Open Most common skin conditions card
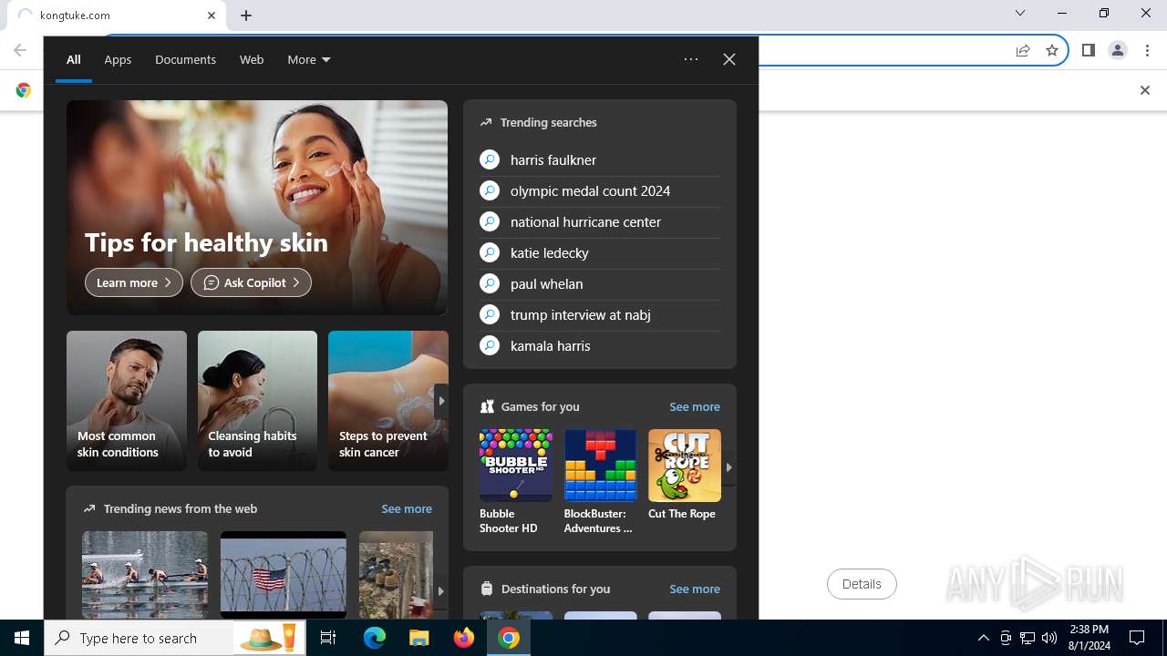 click(127, 401)
